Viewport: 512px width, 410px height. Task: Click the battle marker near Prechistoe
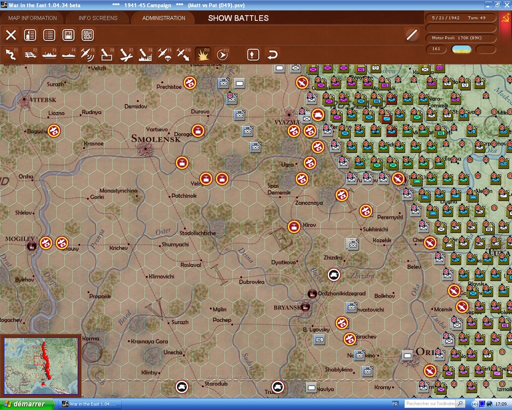[x=190, y=83]
